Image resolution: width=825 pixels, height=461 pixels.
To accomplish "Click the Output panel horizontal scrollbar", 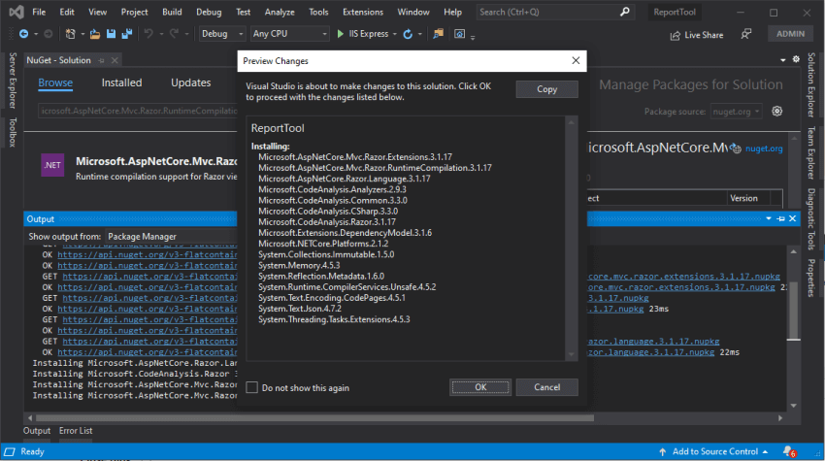I will (x=314, y=418).
